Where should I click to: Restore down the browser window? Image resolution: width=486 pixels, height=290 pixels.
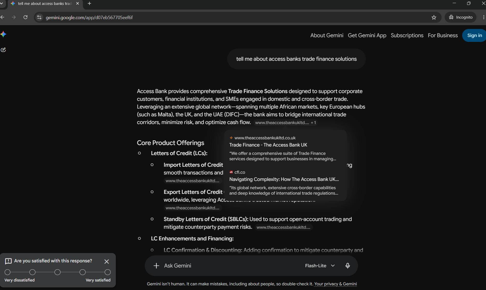(x=469, y=3)
